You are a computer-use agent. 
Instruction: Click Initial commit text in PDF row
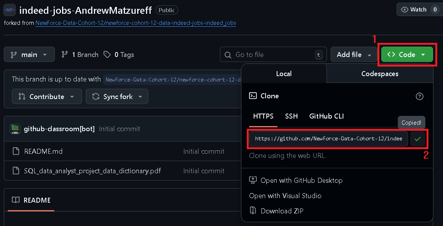[204, 171]
